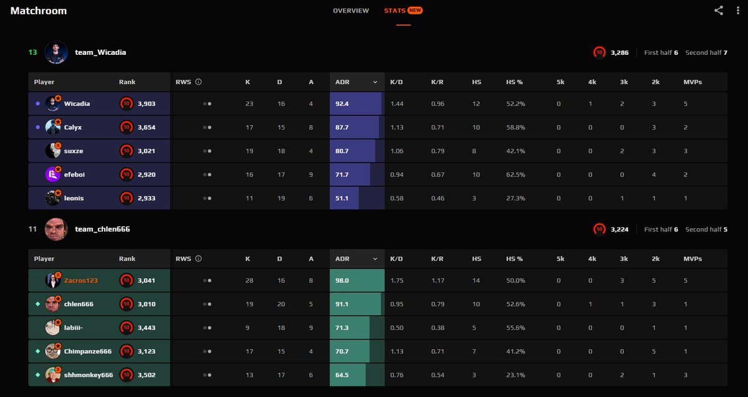Click level 10 rank badge next to efeboi
748x397 pixels.
click(126, 175)
